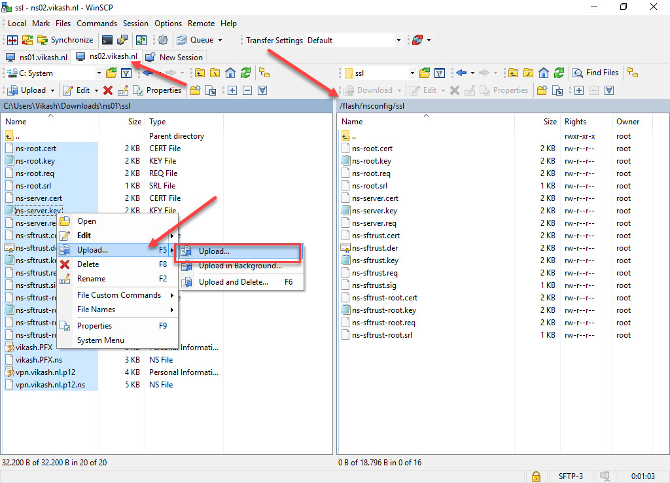Sort remote panel by Owner column
The height and width of the screenshot is (483, 670).
[x=631, y=122]
